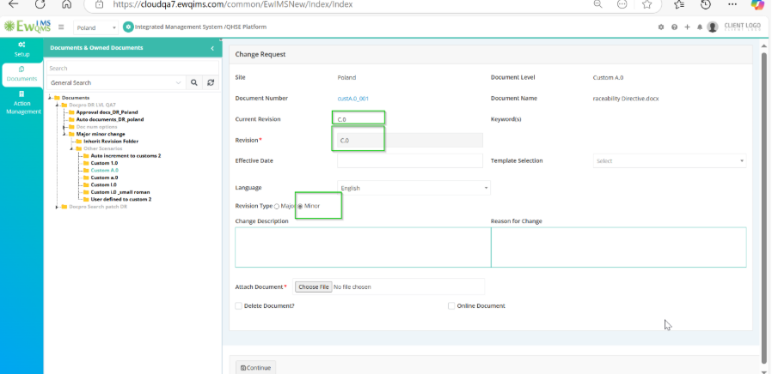Expand the Docpro Search patch DR node
772x374 pixels.
tap(58, 207)
